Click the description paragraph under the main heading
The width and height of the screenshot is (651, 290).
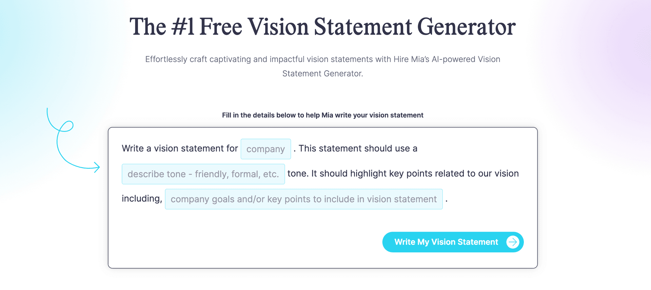pyautogui.click(x=322, y=66)
